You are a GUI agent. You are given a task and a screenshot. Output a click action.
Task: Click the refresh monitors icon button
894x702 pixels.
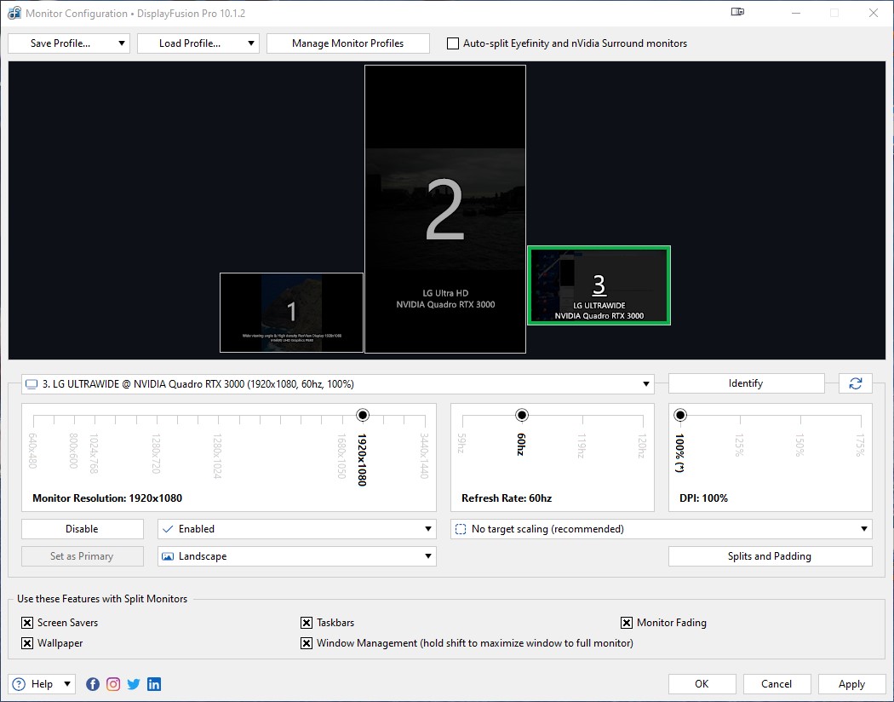pyautogui.click(x=855, y=384)
